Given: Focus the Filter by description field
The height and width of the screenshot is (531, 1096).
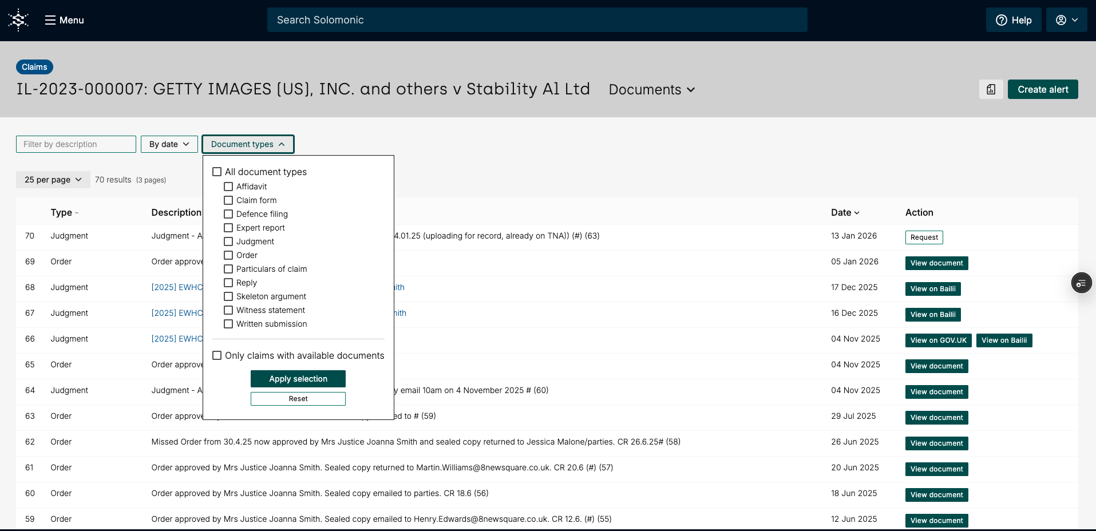Looking at the screenshot, I should tap(76, 144).
